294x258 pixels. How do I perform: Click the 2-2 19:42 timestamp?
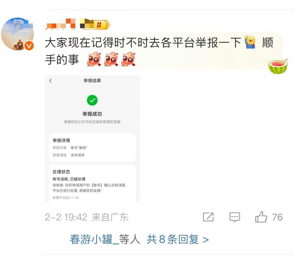(x=66, y=217)
